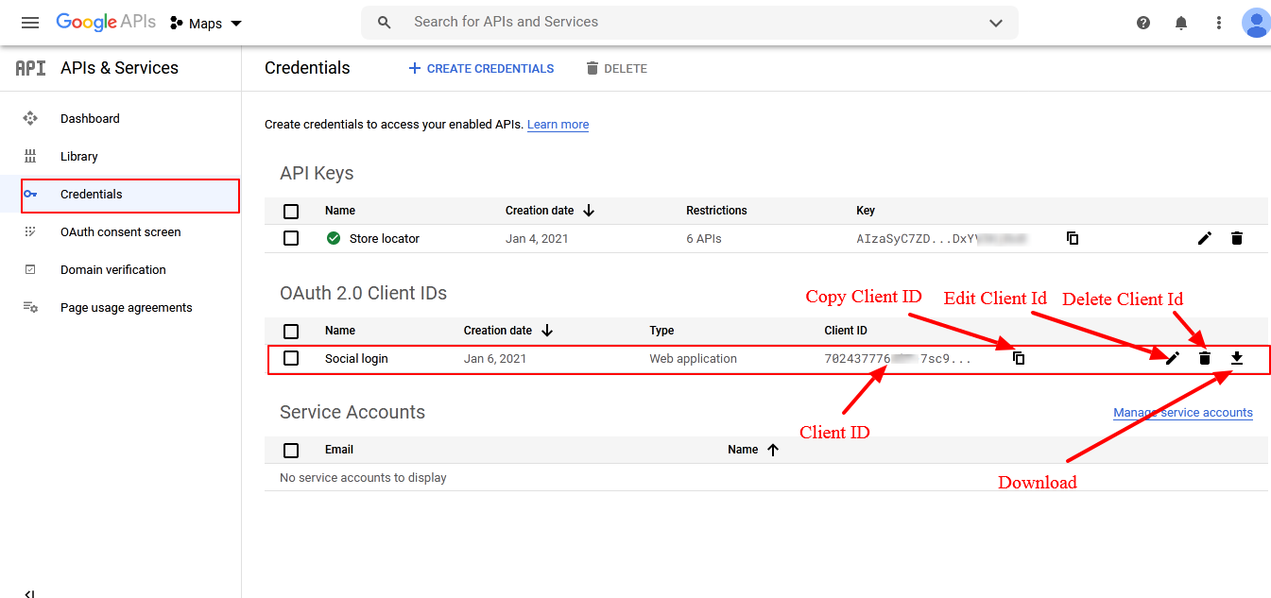Click the Key column header

[x=866, y=211]
